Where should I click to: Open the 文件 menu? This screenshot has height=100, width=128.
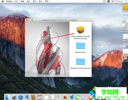click(x=16, y=1)
